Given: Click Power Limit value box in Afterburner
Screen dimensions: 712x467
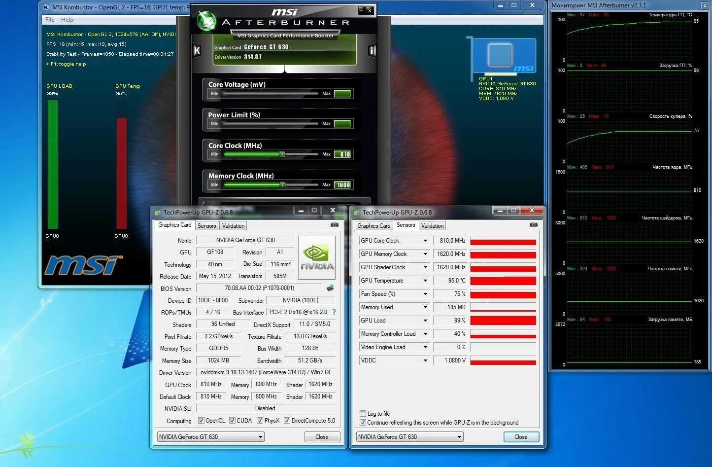Looking at the screenshot, I should click(342, 124).
